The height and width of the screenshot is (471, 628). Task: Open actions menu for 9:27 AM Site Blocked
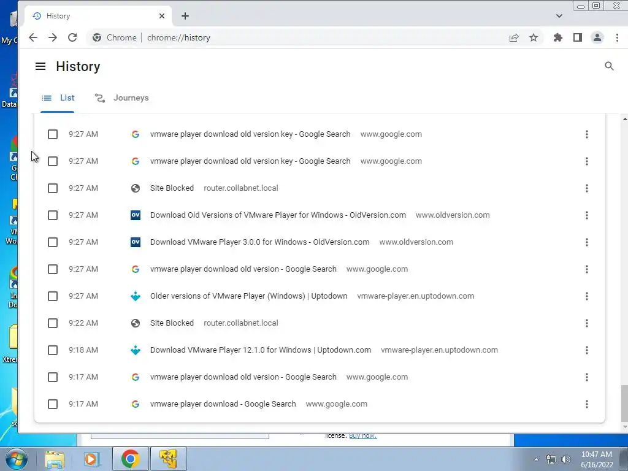pyautogui.click(x=587, y=188)
